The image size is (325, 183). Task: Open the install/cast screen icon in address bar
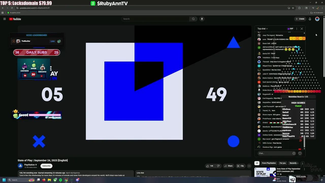pos(289,8)
